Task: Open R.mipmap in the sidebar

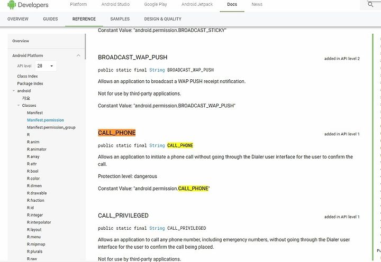Action: [x=36, y=244]
